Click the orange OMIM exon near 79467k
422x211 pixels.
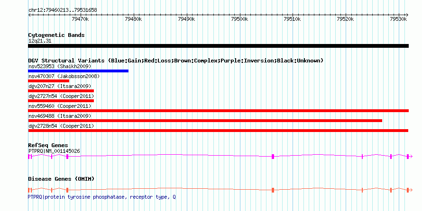pos(67,190)
